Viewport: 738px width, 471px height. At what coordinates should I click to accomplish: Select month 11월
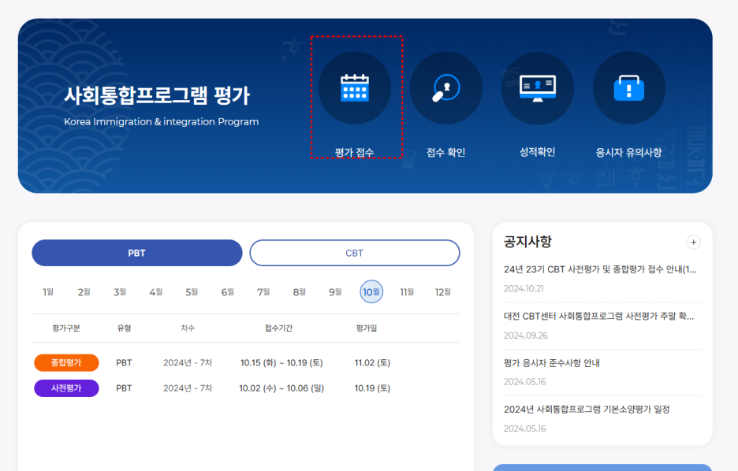[x=407, y=292]
